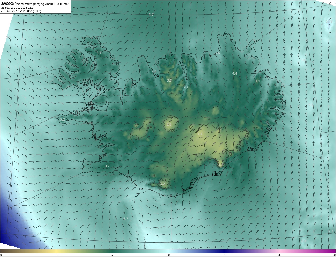Click the '6.7' value in southern ocean
This screenshot has width=336, height=257.
(x=126, y=219)
